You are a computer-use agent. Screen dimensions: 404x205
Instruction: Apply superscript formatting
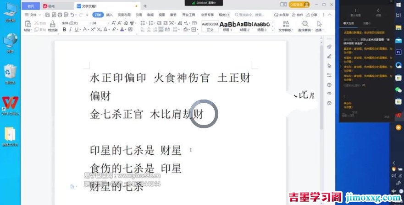click(x=93, y=30)
